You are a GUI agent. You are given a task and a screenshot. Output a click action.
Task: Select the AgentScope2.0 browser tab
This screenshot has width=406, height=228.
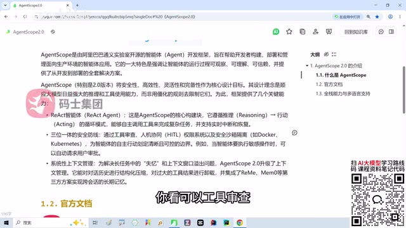point(41,5)
